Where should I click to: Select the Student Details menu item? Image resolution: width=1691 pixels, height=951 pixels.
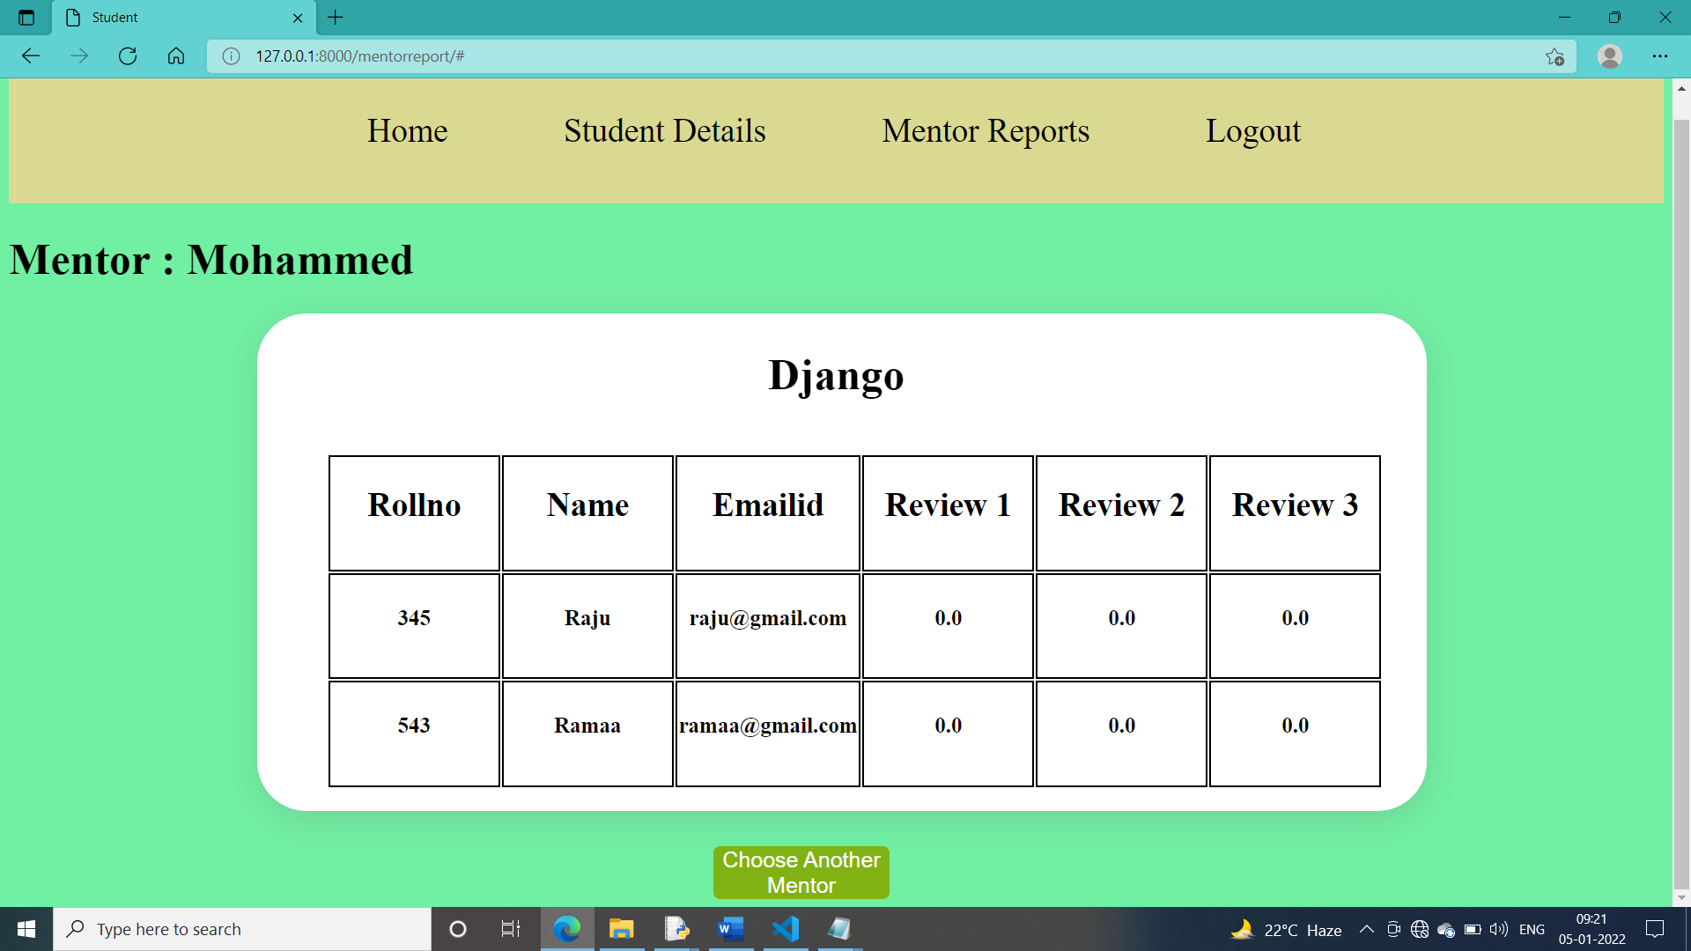665,130
